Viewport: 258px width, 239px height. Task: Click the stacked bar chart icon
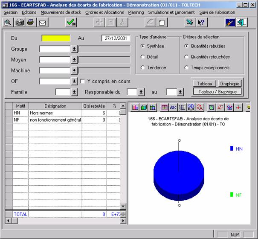[x=153, y=108]
